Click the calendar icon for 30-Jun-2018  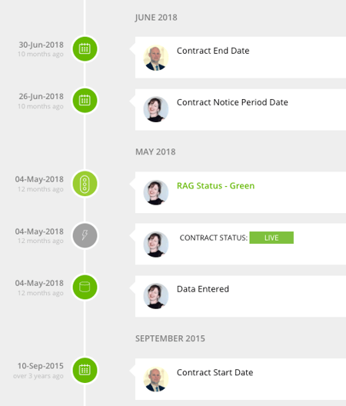(85, 48)
